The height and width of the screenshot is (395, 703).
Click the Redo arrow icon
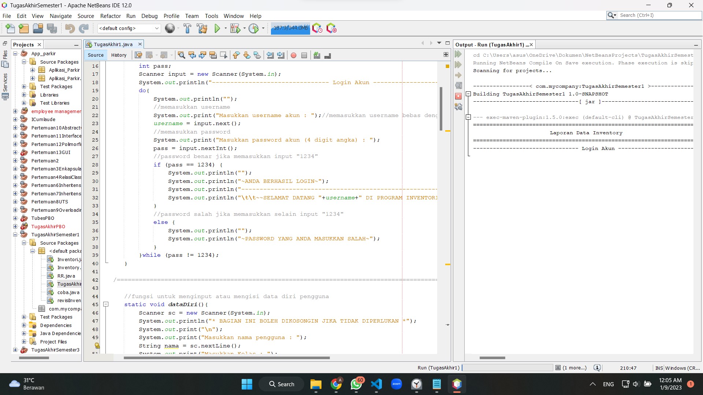point(84,28)
